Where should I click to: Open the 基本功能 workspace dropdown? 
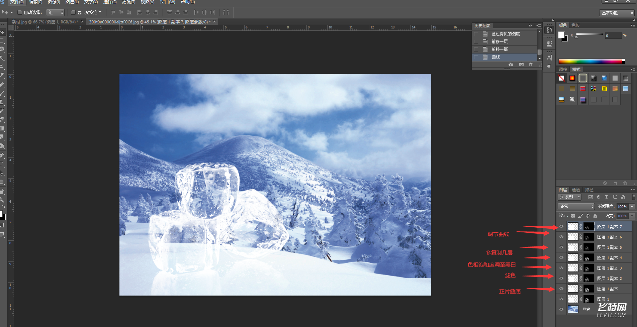click(x=617, y=13)
